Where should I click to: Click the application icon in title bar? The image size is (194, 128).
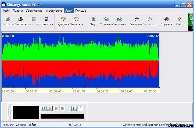[x=3, y=5]
